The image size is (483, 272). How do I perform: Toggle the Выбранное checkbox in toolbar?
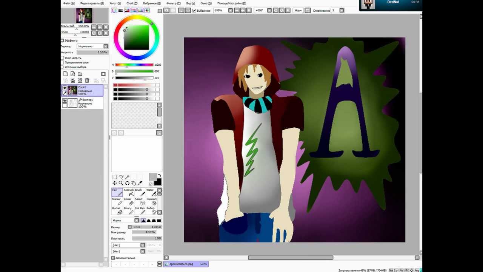click(x=194, y=11)
